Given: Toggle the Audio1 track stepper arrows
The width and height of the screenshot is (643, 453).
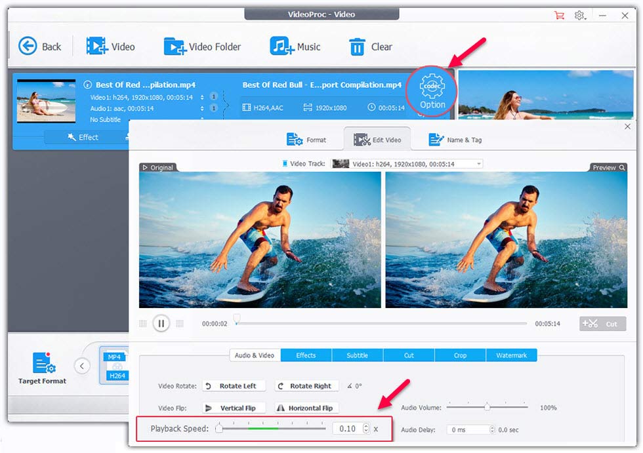Looking at the screenshot, I should tap(202, 109).
